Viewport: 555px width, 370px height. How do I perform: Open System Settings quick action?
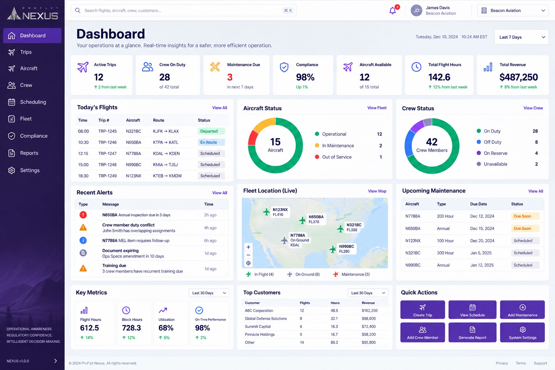click(522, 332)
